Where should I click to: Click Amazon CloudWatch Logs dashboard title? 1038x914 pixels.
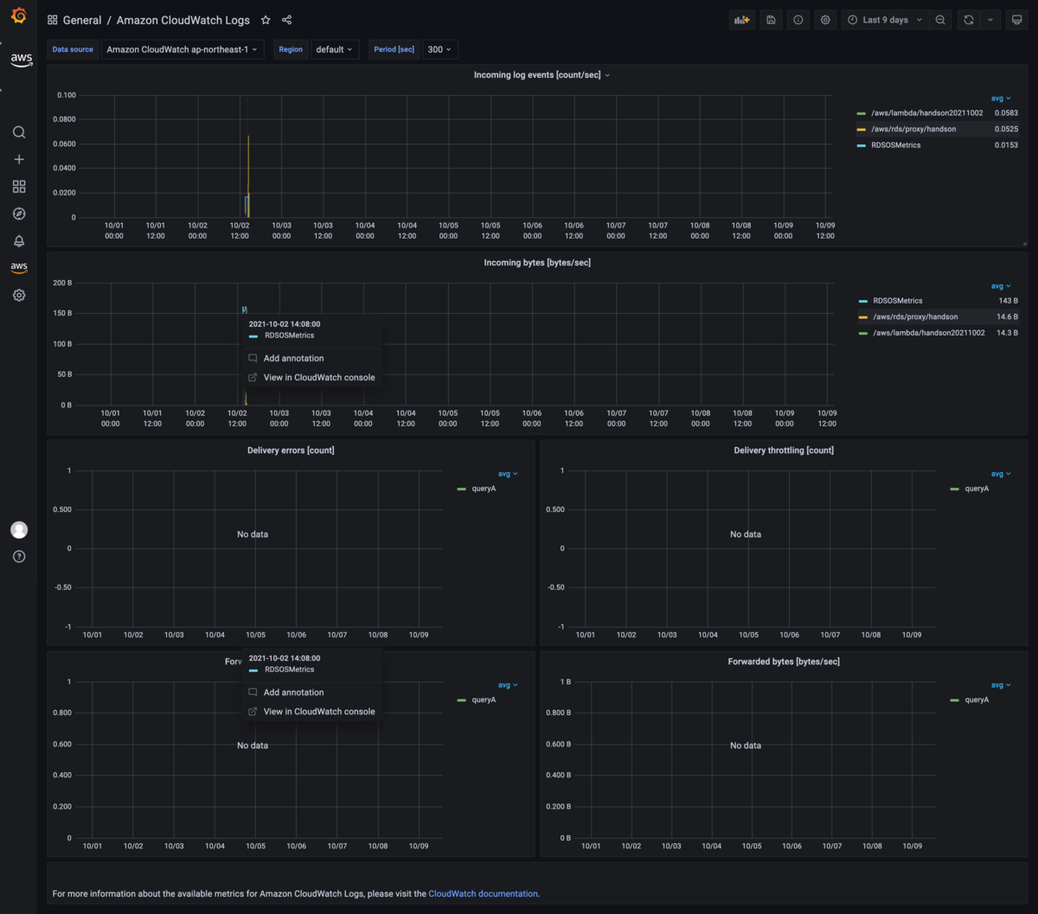pos(183,20)
